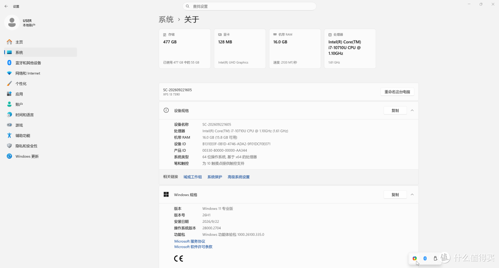This screenshot has width=499, height=268.
Task: Collapse the Windows specifications section chevron
Action: point(412,195)
